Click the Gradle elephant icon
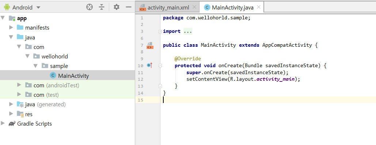376x145 pixels. (12, 124)
